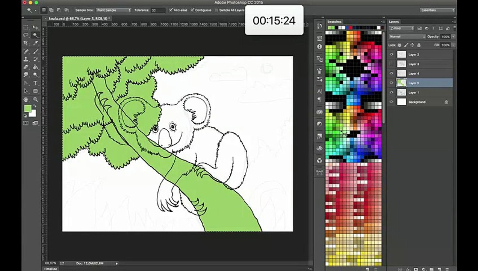Choose Subtract from selection mode
Viewport: 478px width, 271px height.
(x=59, y=10)
